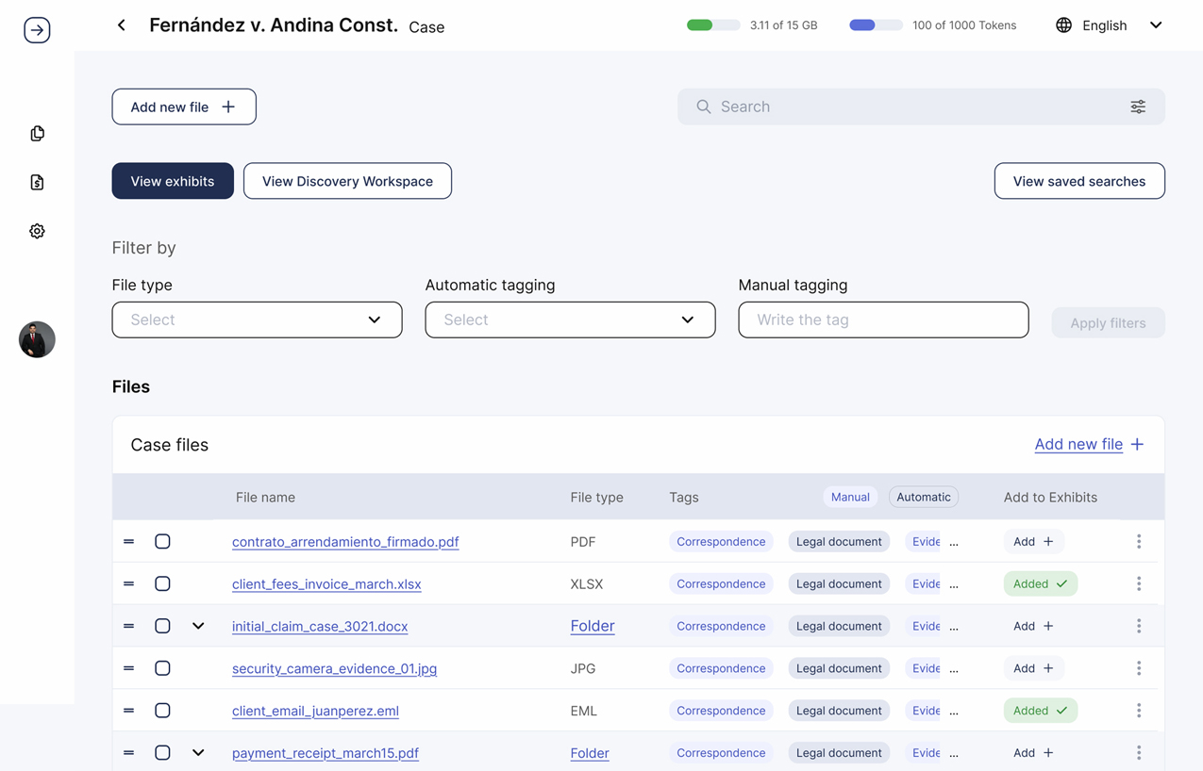Check the client_email_juanperez.eml row checkbox
This screenshot has width=1203, height=771.
162,711
